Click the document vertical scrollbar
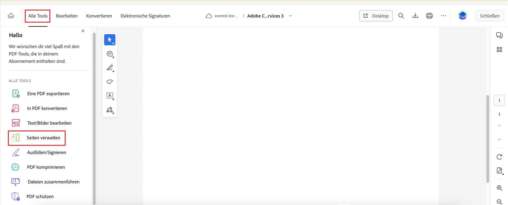 (488, 139)
